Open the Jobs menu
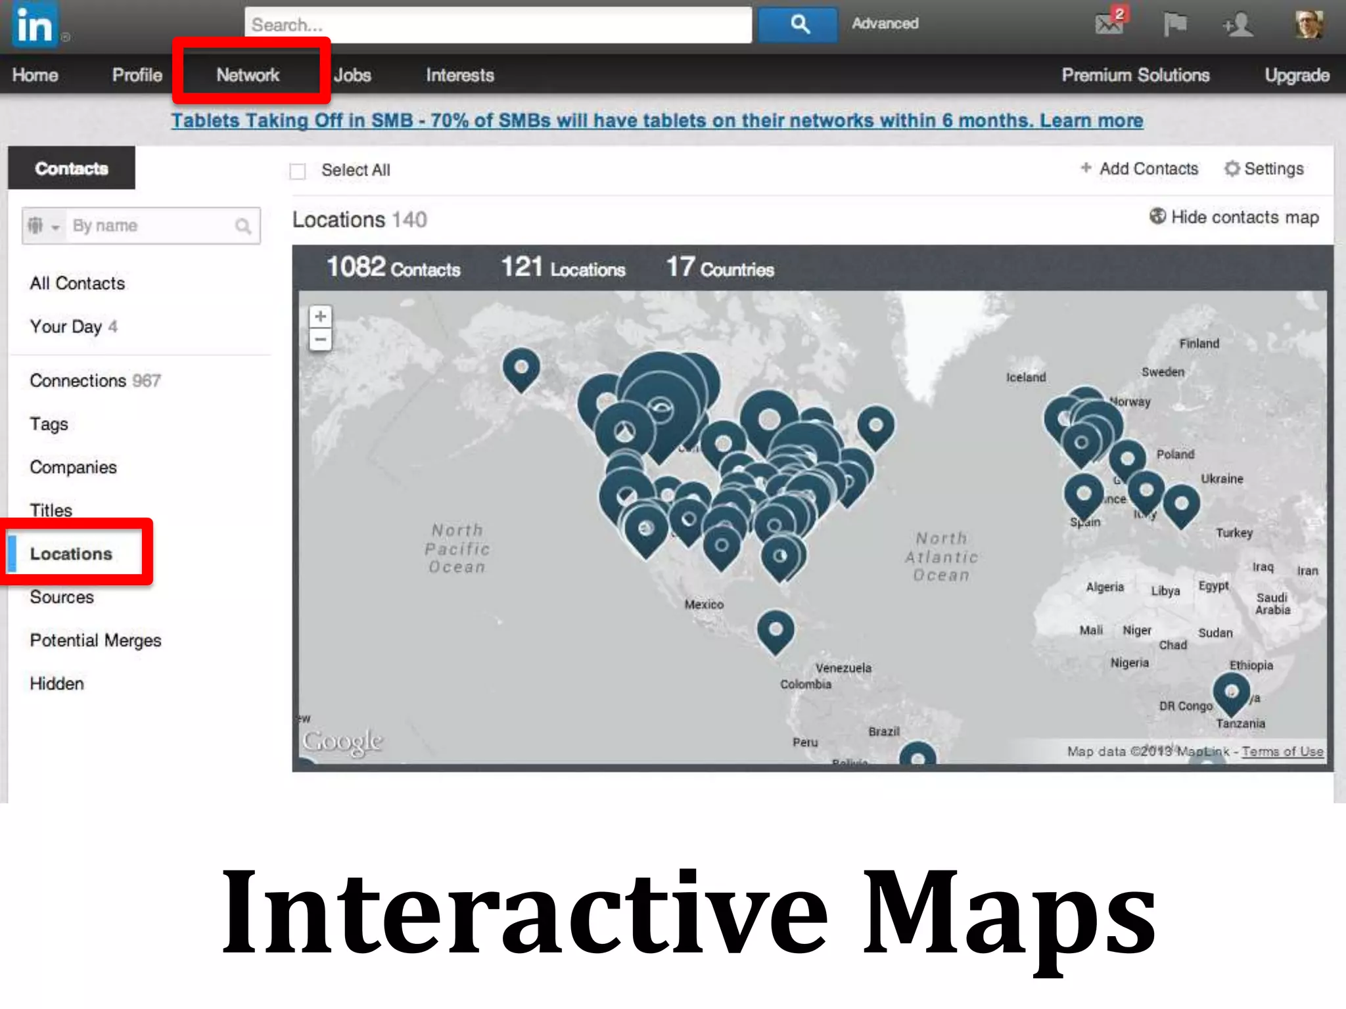1346x1009 pixels. click(x=352, y=75)
